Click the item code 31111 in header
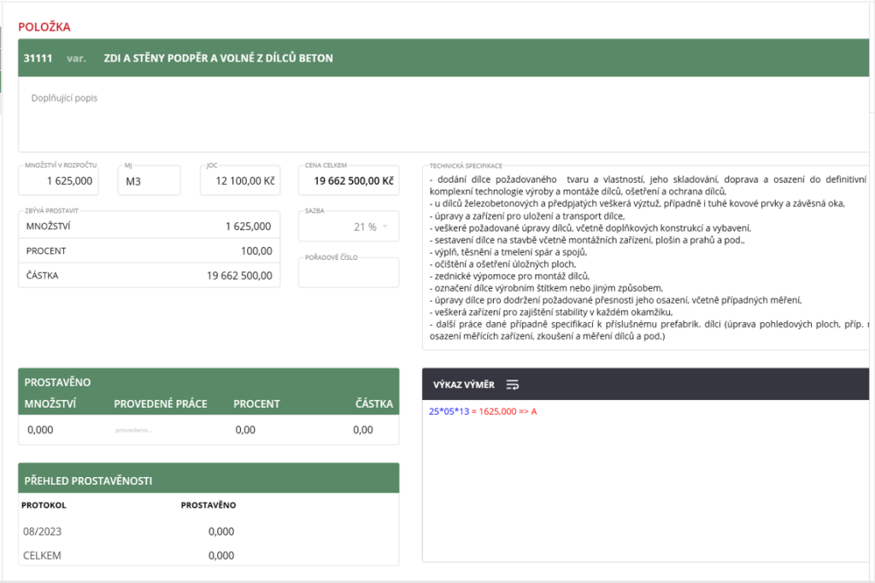 (x=38, y=58)
